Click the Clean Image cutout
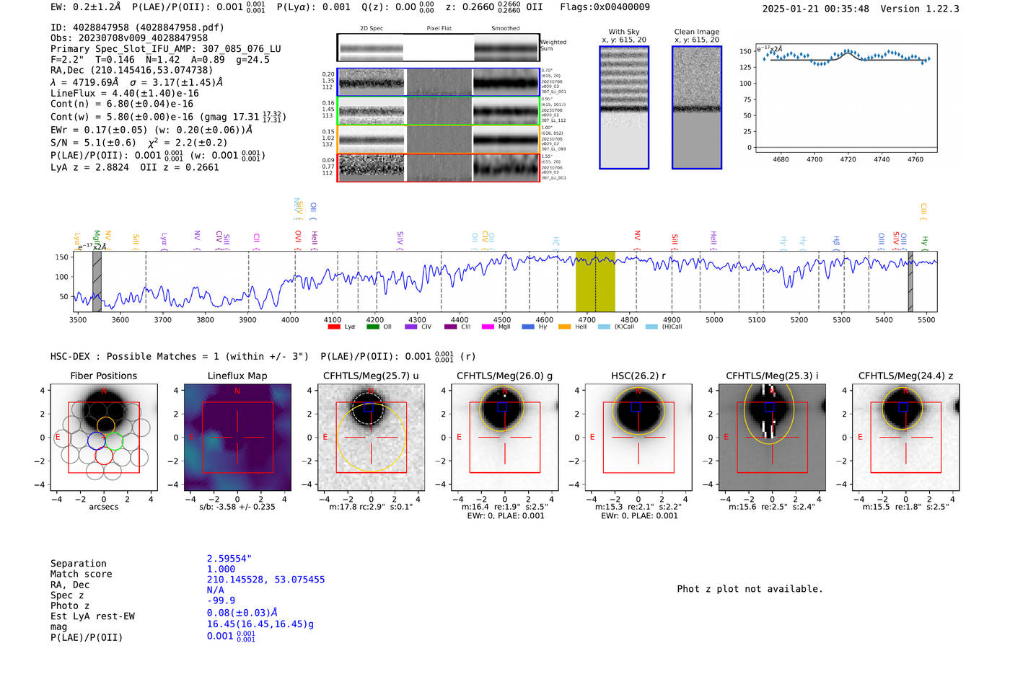 (697, 107)
